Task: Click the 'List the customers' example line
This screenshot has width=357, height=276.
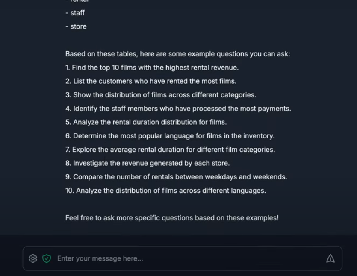Action: (x=151, y=81)
